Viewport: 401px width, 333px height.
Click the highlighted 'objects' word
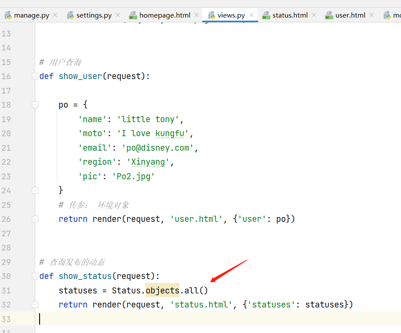click(162, 290)
